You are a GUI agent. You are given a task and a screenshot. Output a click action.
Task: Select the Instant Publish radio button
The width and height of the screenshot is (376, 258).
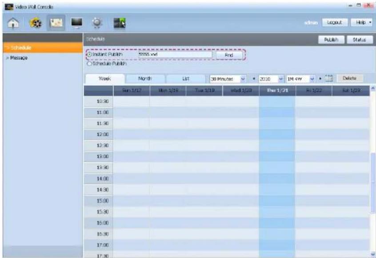[x=89, y=54]
